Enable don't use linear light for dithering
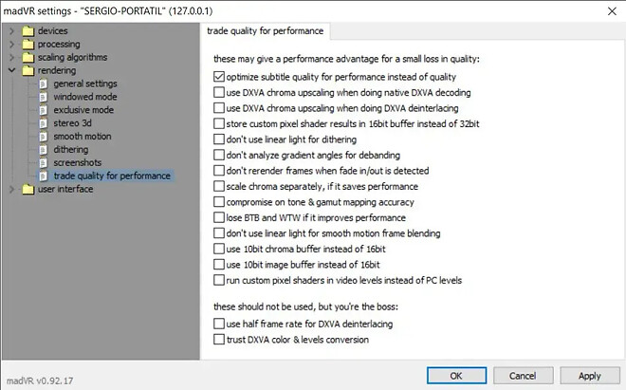This screenshot has height=390, width=626. (220, 139)
